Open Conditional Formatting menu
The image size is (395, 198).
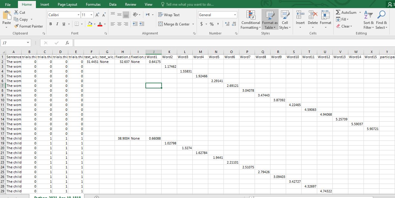click(x=251, y=19)
